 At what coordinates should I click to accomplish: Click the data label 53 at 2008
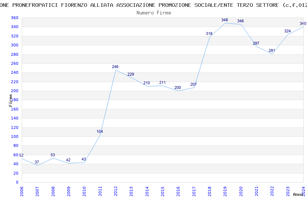point(53,155)
